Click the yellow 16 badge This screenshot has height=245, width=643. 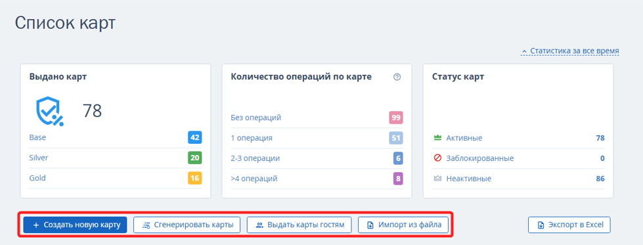(195, 179)
